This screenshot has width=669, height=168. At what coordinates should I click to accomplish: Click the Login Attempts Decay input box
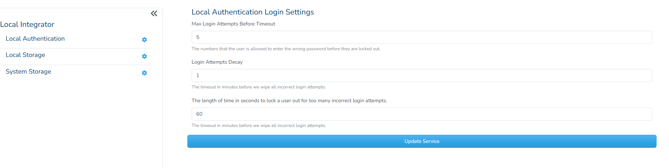422,76
